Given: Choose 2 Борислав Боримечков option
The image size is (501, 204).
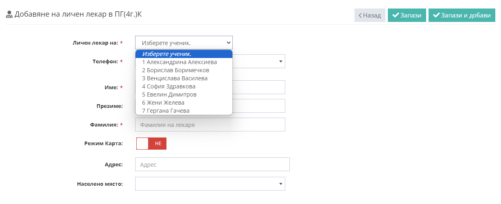Looking at the screenshot, I should click(x=175, y=70).
